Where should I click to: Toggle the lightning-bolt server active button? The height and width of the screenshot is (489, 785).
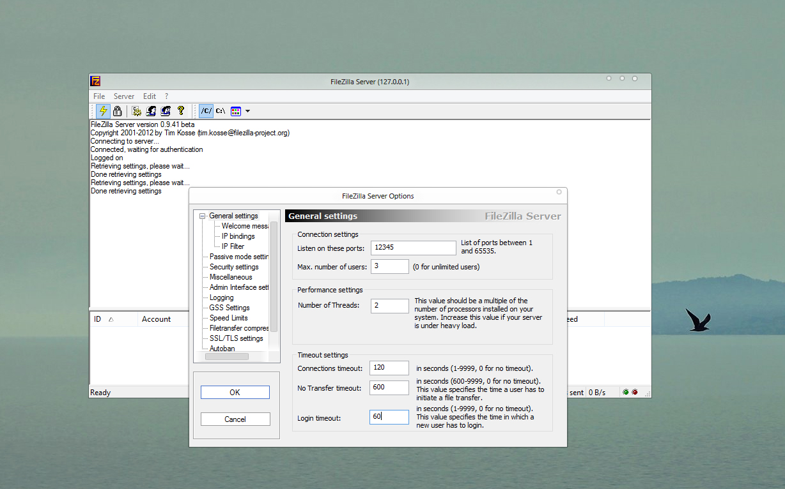click(103, 110)
